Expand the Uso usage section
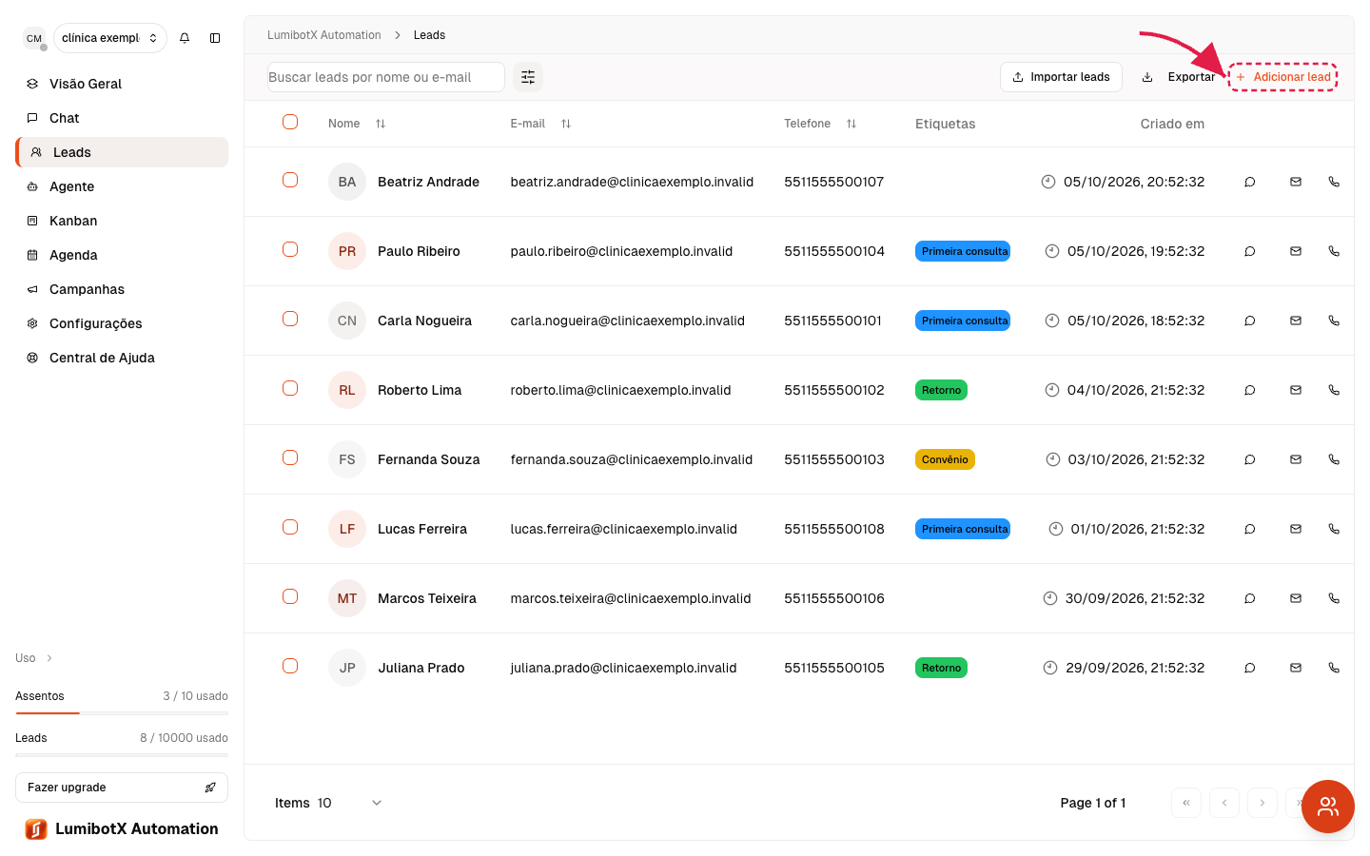Screen dimensions: 1370x856 pyautogui.click(x=34, y=658)
